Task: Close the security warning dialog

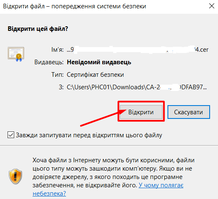Action: coord(212,6)
